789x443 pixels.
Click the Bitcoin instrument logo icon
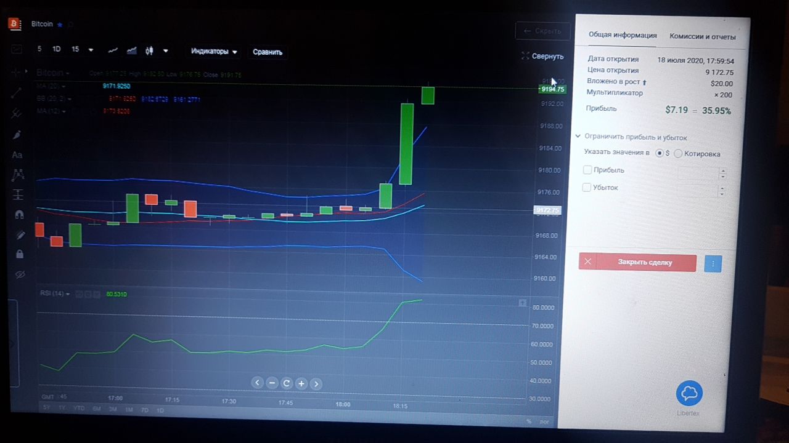pyautogui.click(x=14, y=23)
